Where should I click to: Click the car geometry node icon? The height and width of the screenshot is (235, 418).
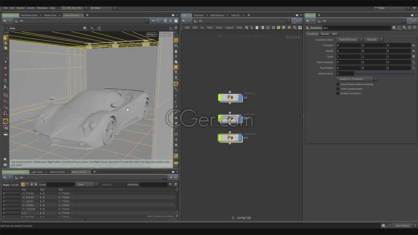[230, 97]
